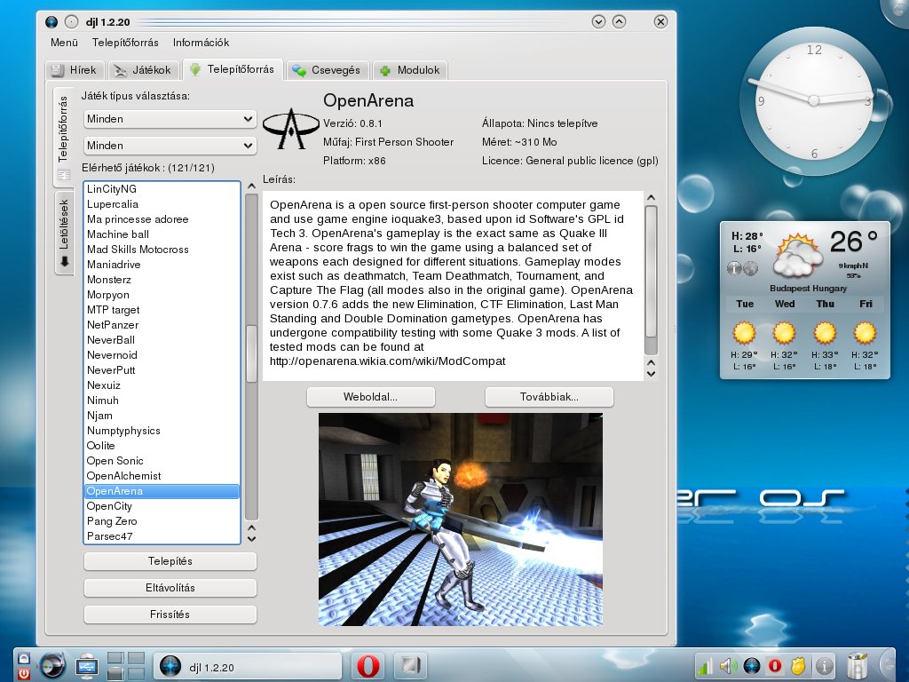Screen dimensions: 909x682
Task: Click the Továbbiak... button
Action: [x=549, y=397]
